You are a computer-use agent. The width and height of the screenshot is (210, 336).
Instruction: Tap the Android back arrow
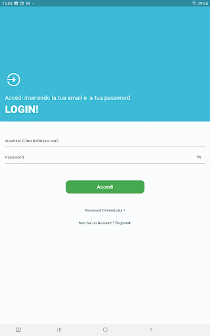click(x=151, y=330)
